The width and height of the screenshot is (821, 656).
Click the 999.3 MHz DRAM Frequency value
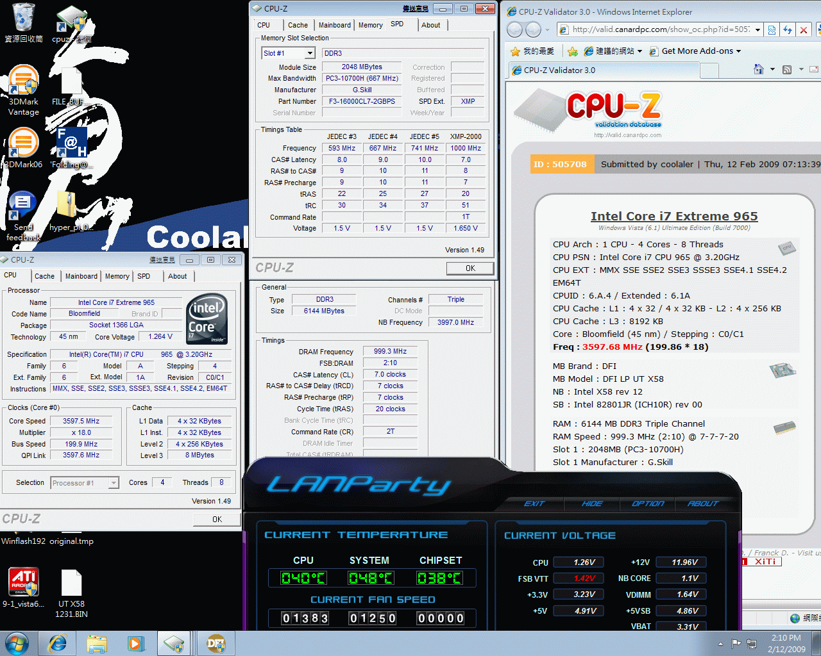click(390, 351)
